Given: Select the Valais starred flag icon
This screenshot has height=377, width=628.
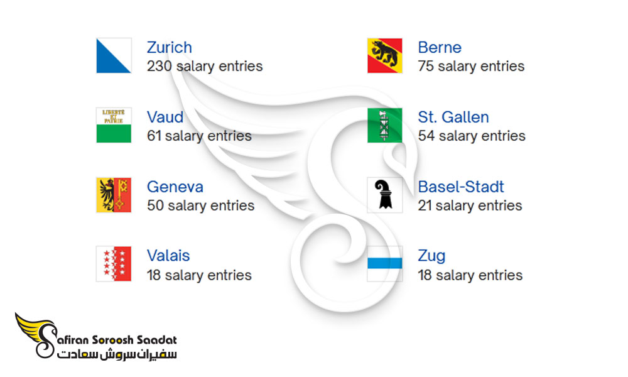Looking at the screenshot, I should tap(114, 264).
